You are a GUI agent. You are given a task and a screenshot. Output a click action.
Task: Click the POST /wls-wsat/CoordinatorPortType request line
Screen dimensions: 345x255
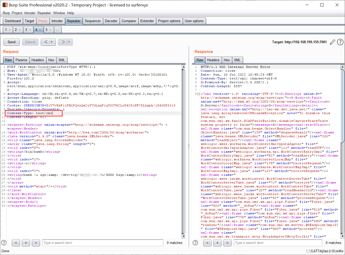coord(51,67)
